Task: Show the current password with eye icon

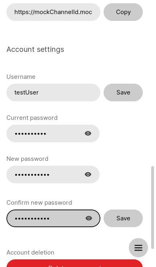Action: (x=88, y=133)
